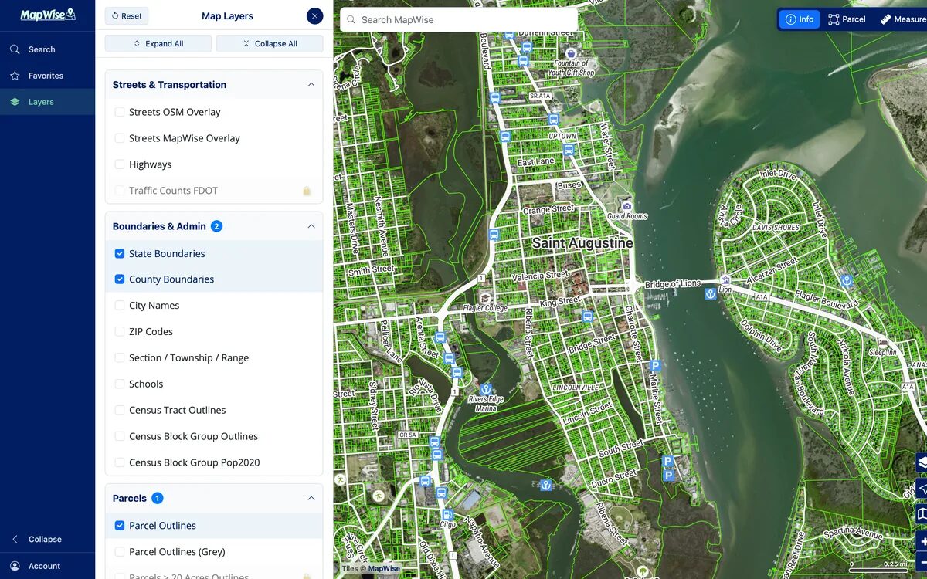Select the Info tool
Image resolution: width=927 pixels, height=579 pixels.
pos(800,19)
